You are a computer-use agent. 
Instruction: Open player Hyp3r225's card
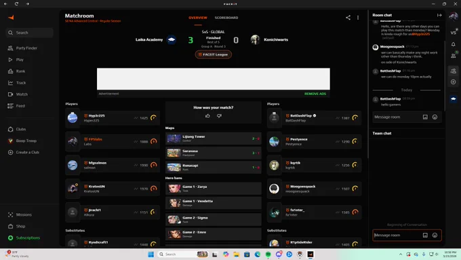coord(113,117)
